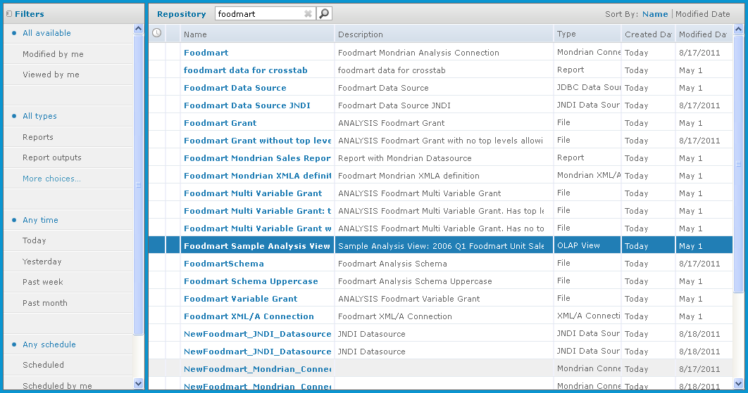Open Foodmart Schema Uppercase file
This screenshot has height=393, width=748.
point(251,281)
